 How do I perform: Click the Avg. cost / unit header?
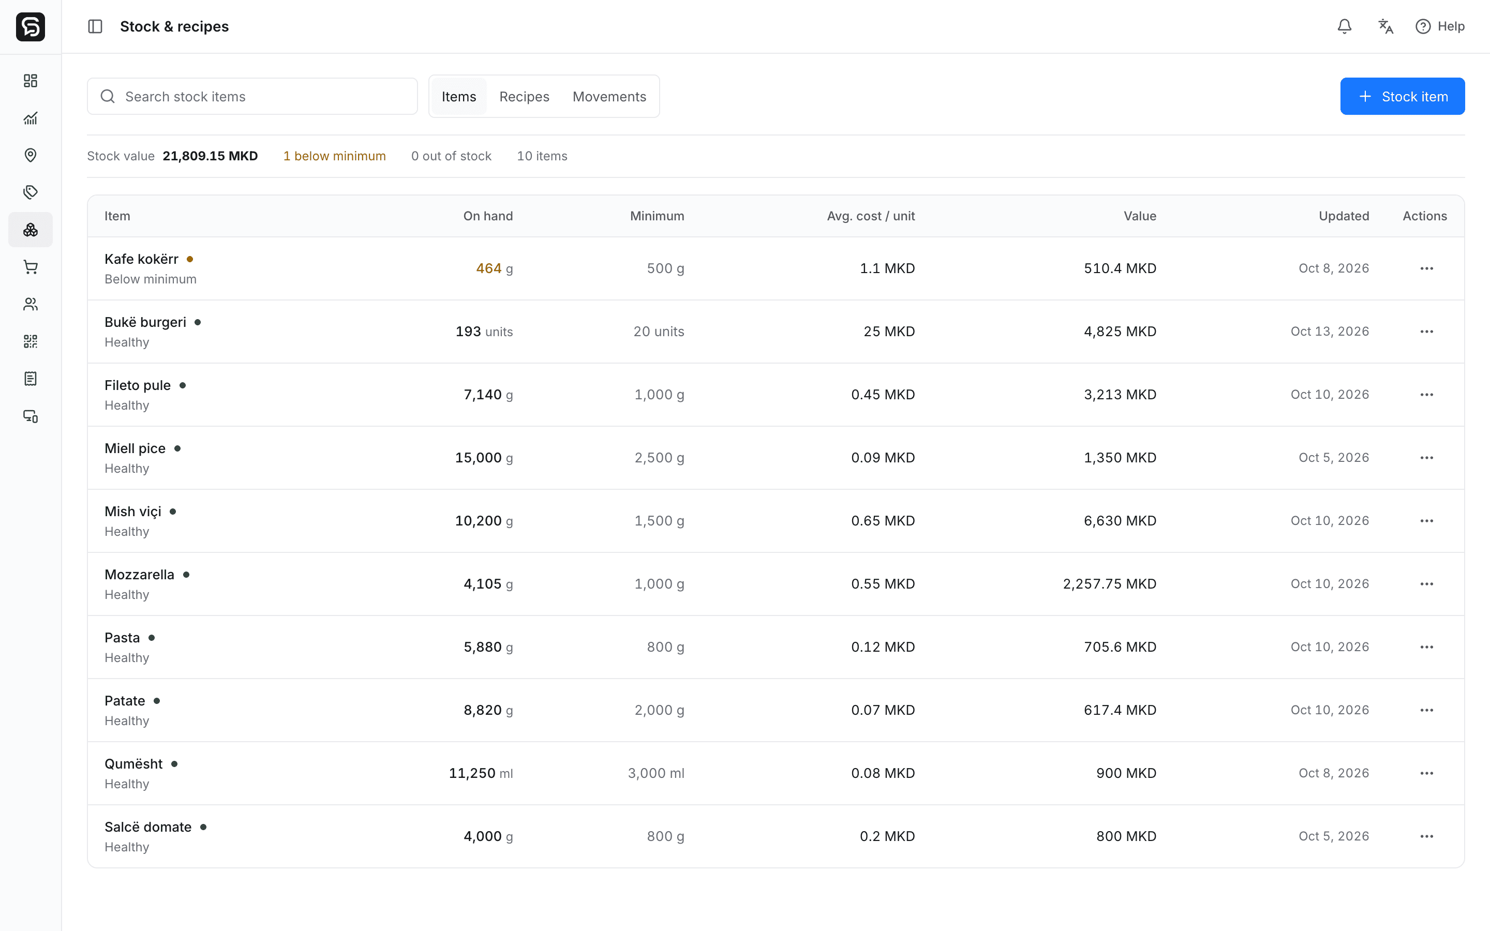pos(871,216)
